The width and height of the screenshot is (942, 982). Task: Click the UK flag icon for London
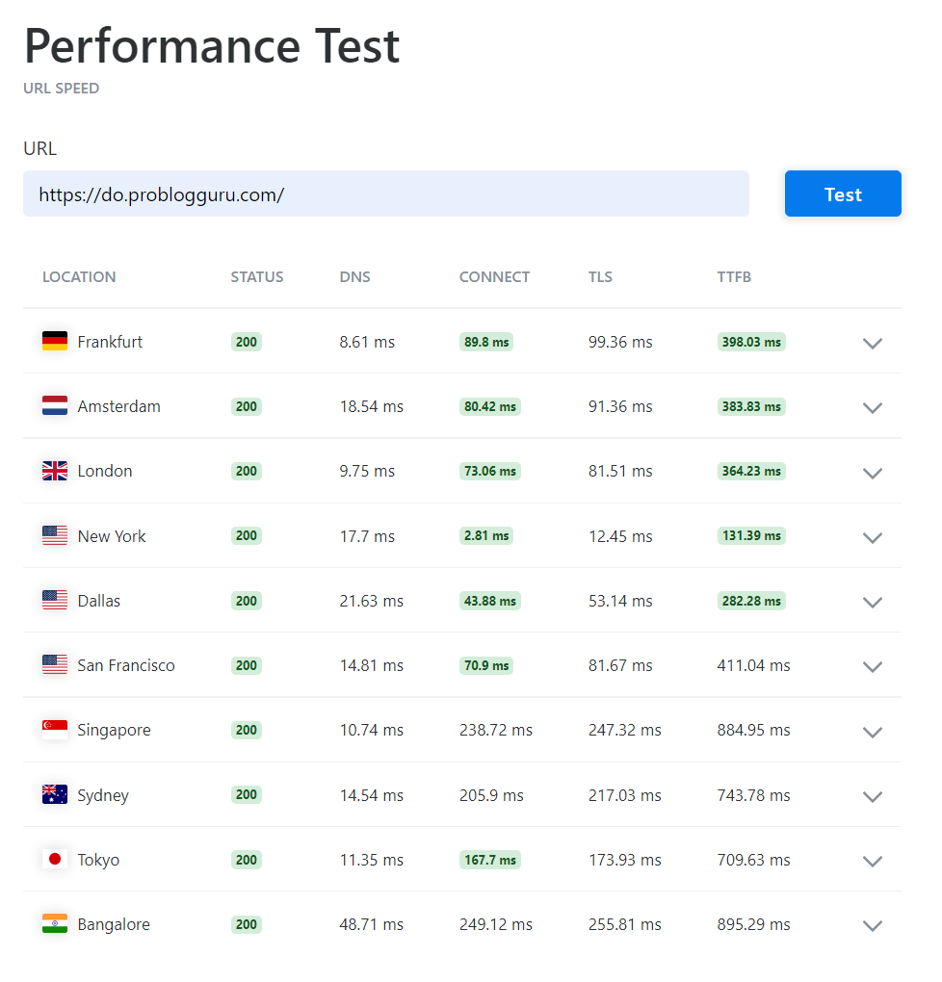pyautogui.click(x=55, y=471)
